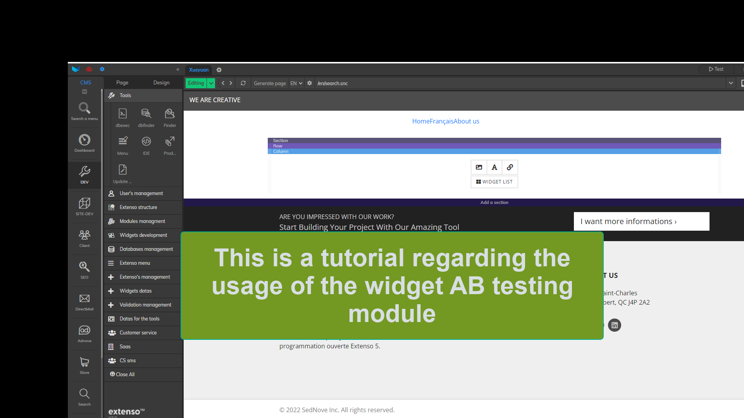Select DEV sidebar section
Screen dimensions: 744x418
click(84, 175)
